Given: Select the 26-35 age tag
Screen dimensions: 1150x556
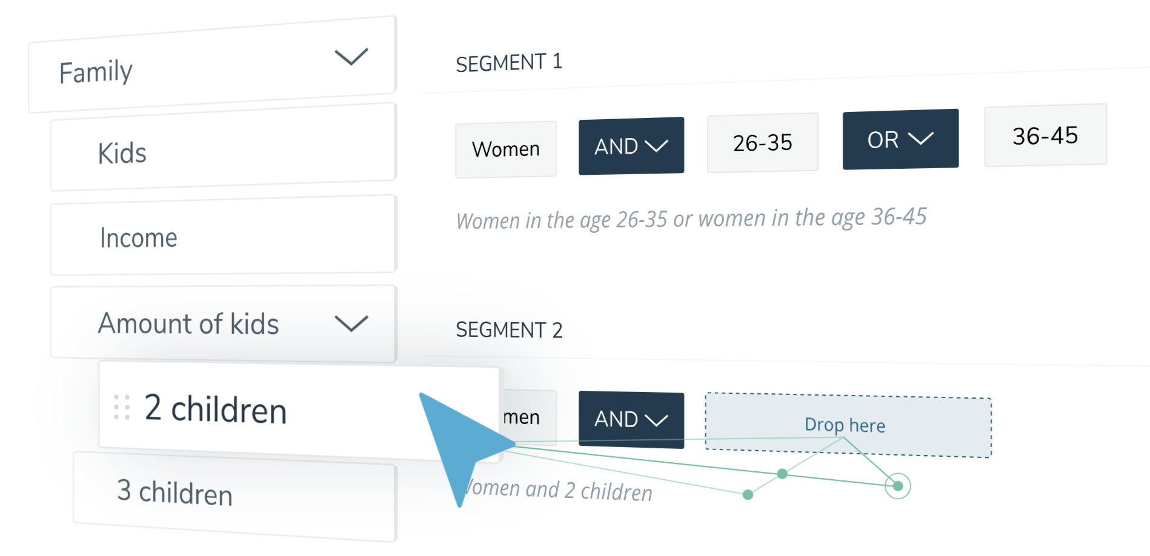Looking at the screenshot, I should pos(762,143).
